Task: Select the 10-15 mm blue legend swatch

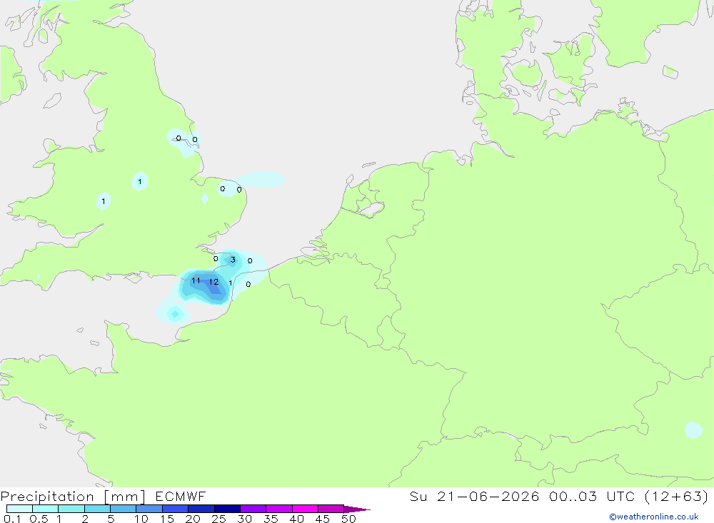Action: coord(149,509)
